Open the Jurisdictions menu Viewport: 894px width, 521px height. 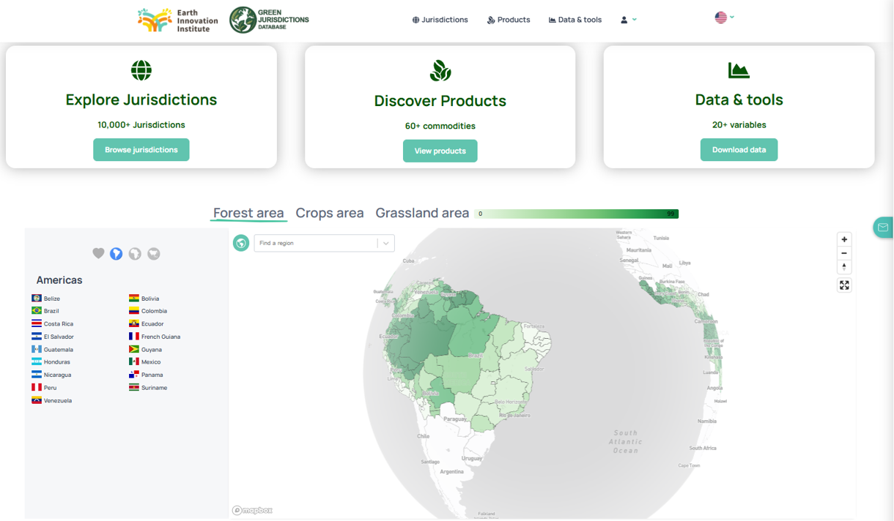point(440,20)
